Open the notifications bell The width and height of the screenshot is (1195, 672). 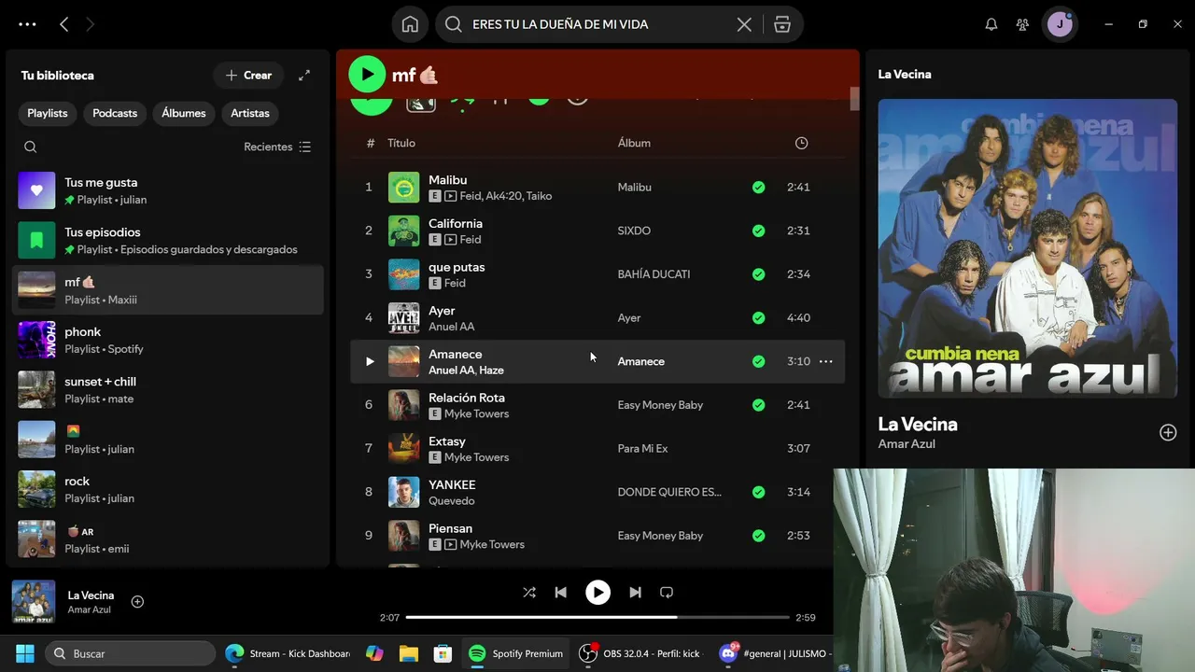tap(991, 24)
